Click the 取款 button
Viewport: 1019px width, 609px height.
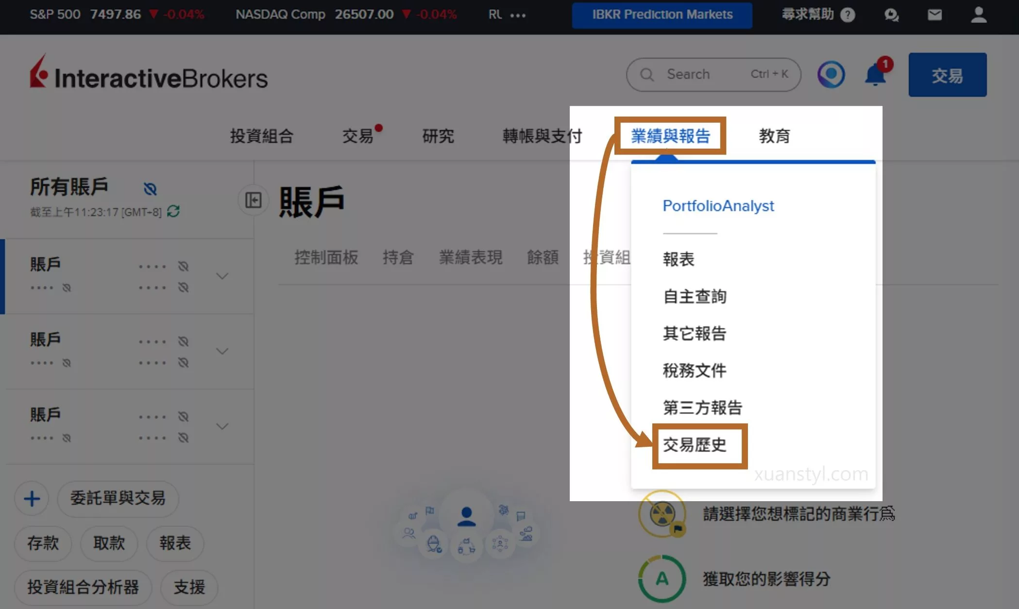(109, 543)
